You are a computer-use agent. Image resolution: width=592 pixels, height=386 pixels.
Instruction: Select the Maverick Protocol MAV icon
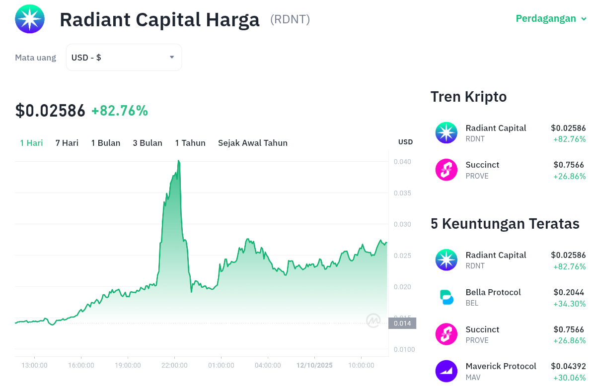pos(446,371)
